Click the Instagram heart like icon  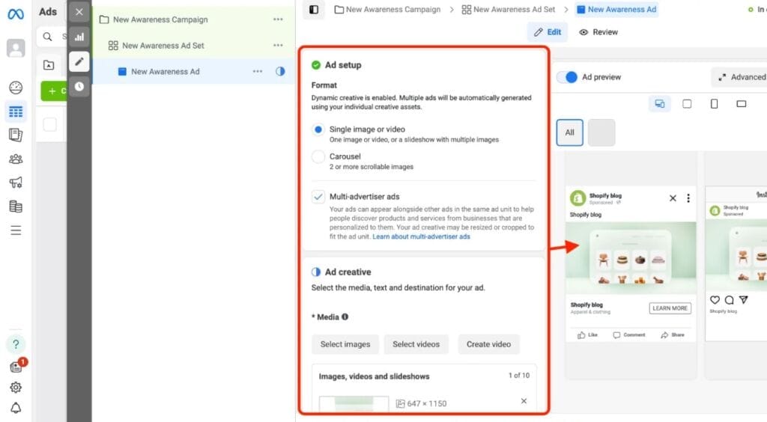tap(715, 300)
